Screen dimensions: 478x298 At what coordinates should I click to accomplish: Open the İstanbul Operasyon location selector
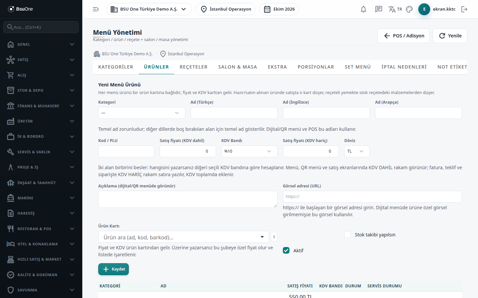pos(226,9)
